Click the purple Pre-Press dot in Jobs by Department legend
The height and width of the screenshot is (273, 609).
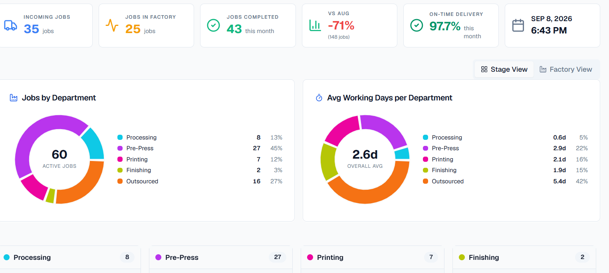point(120,148)
